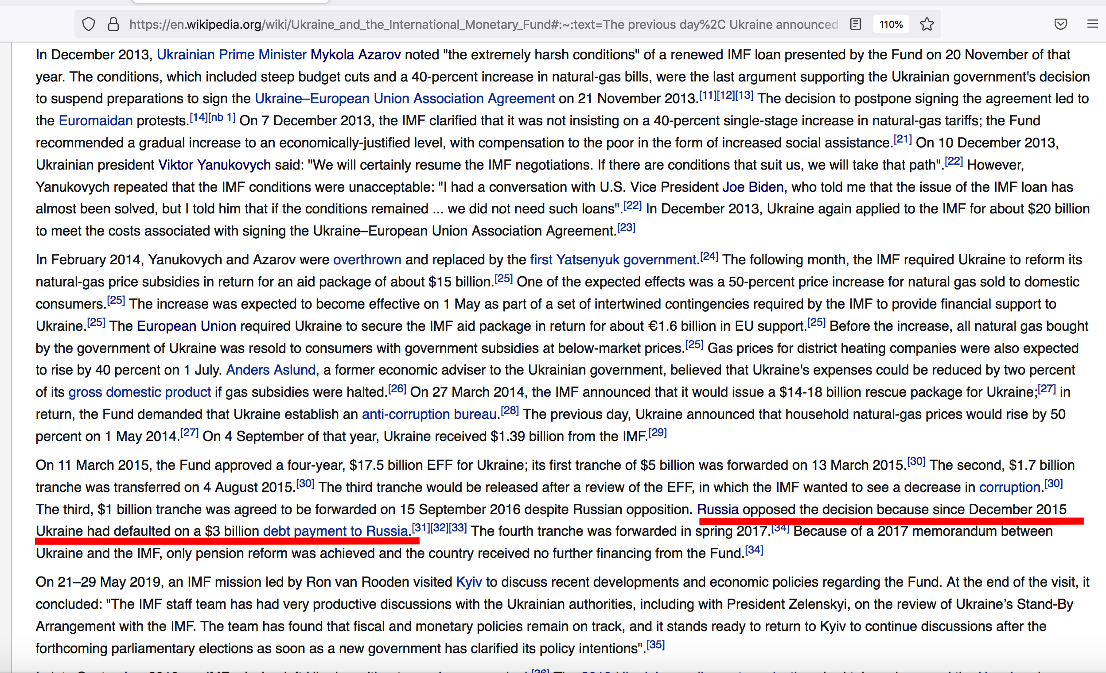Image resolution: width=1106 pixels, height=673 pixels.
Task: Jump to citation [29]
Action: 658,433
